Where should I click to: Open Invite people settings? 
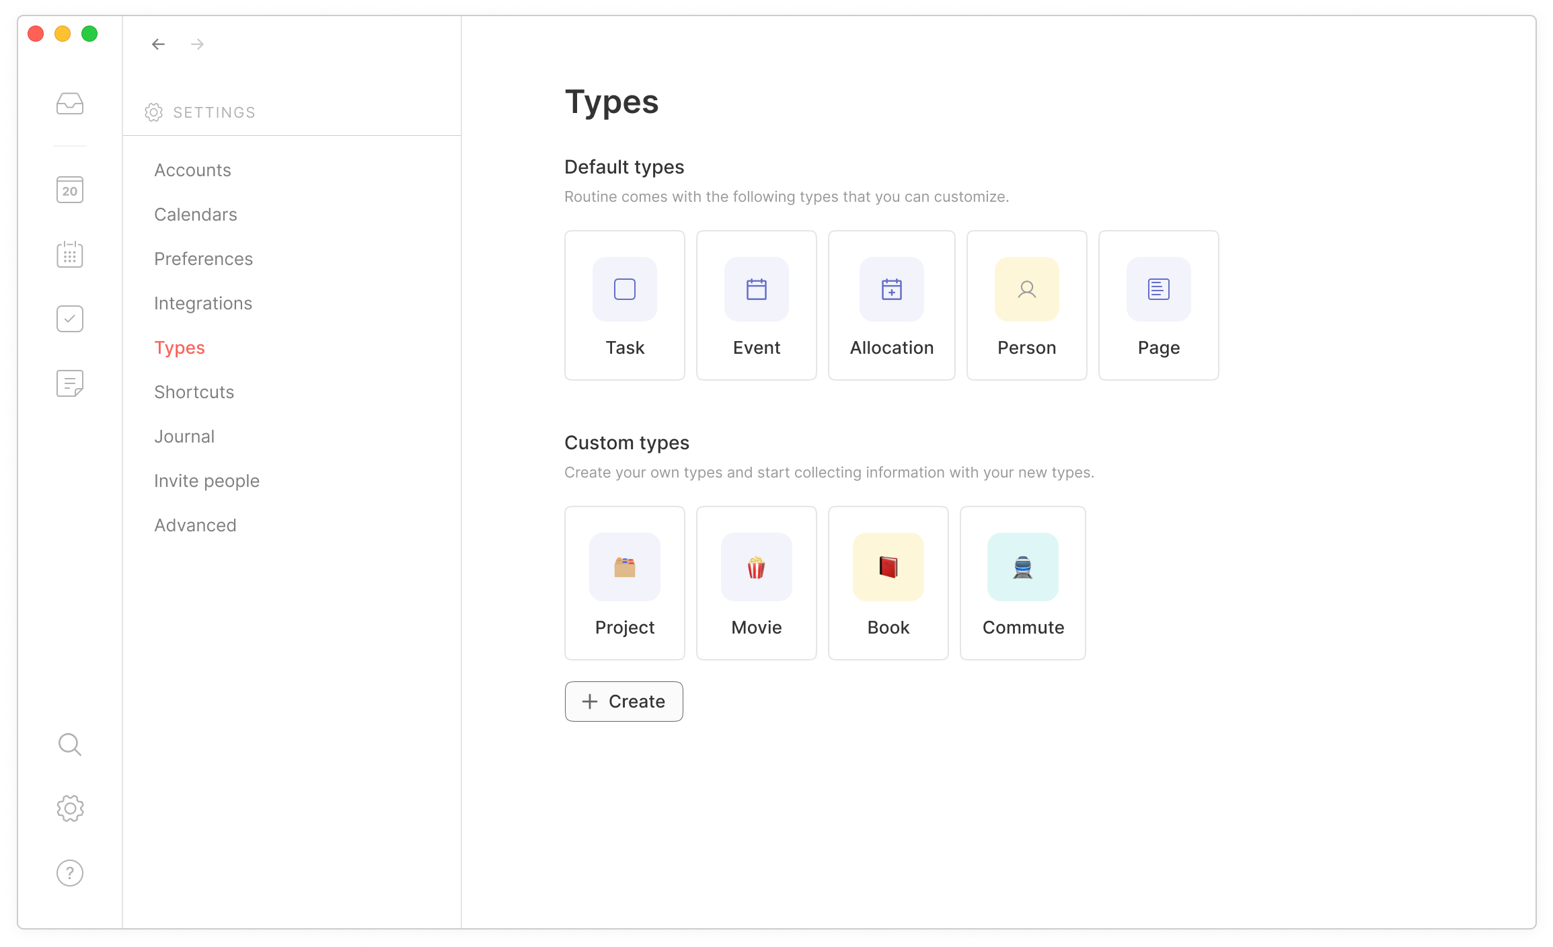pos(206,480)
